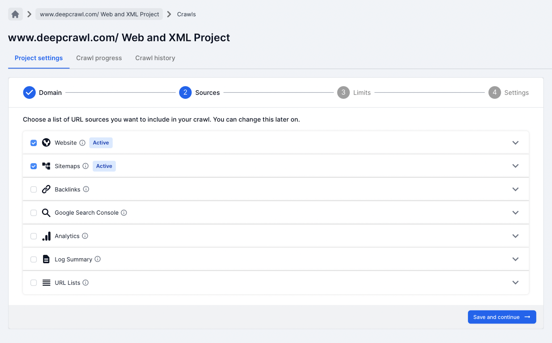
Task: Uncheck the Website source checkbox
Action: [x=33, y=143]
